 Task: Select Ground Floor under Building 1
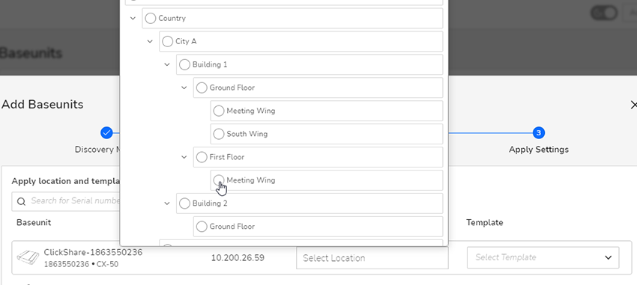(x=202, y=88)
